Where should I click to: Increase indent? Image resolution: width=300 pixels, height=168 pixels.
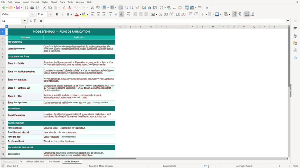(x=190, y=14)
